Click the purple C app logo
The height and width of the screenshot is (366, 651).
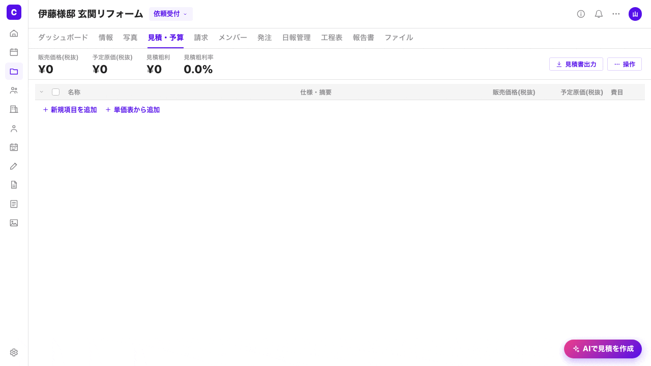14,12
